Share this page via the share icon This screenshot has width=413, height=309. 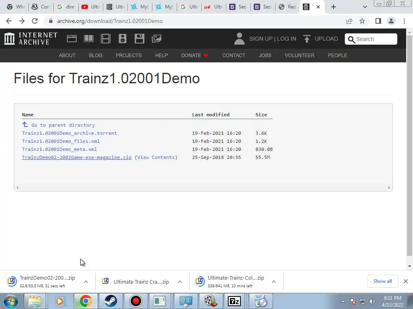pyautogui.click(x=349, y=21)
